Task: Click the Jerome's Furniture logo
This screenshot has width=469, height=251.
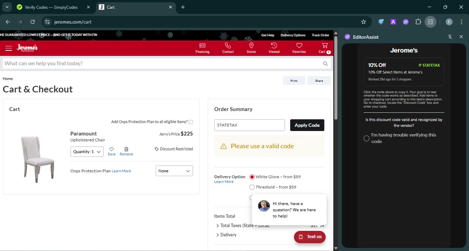Action: pyautogui.click(x=27, y=48)
